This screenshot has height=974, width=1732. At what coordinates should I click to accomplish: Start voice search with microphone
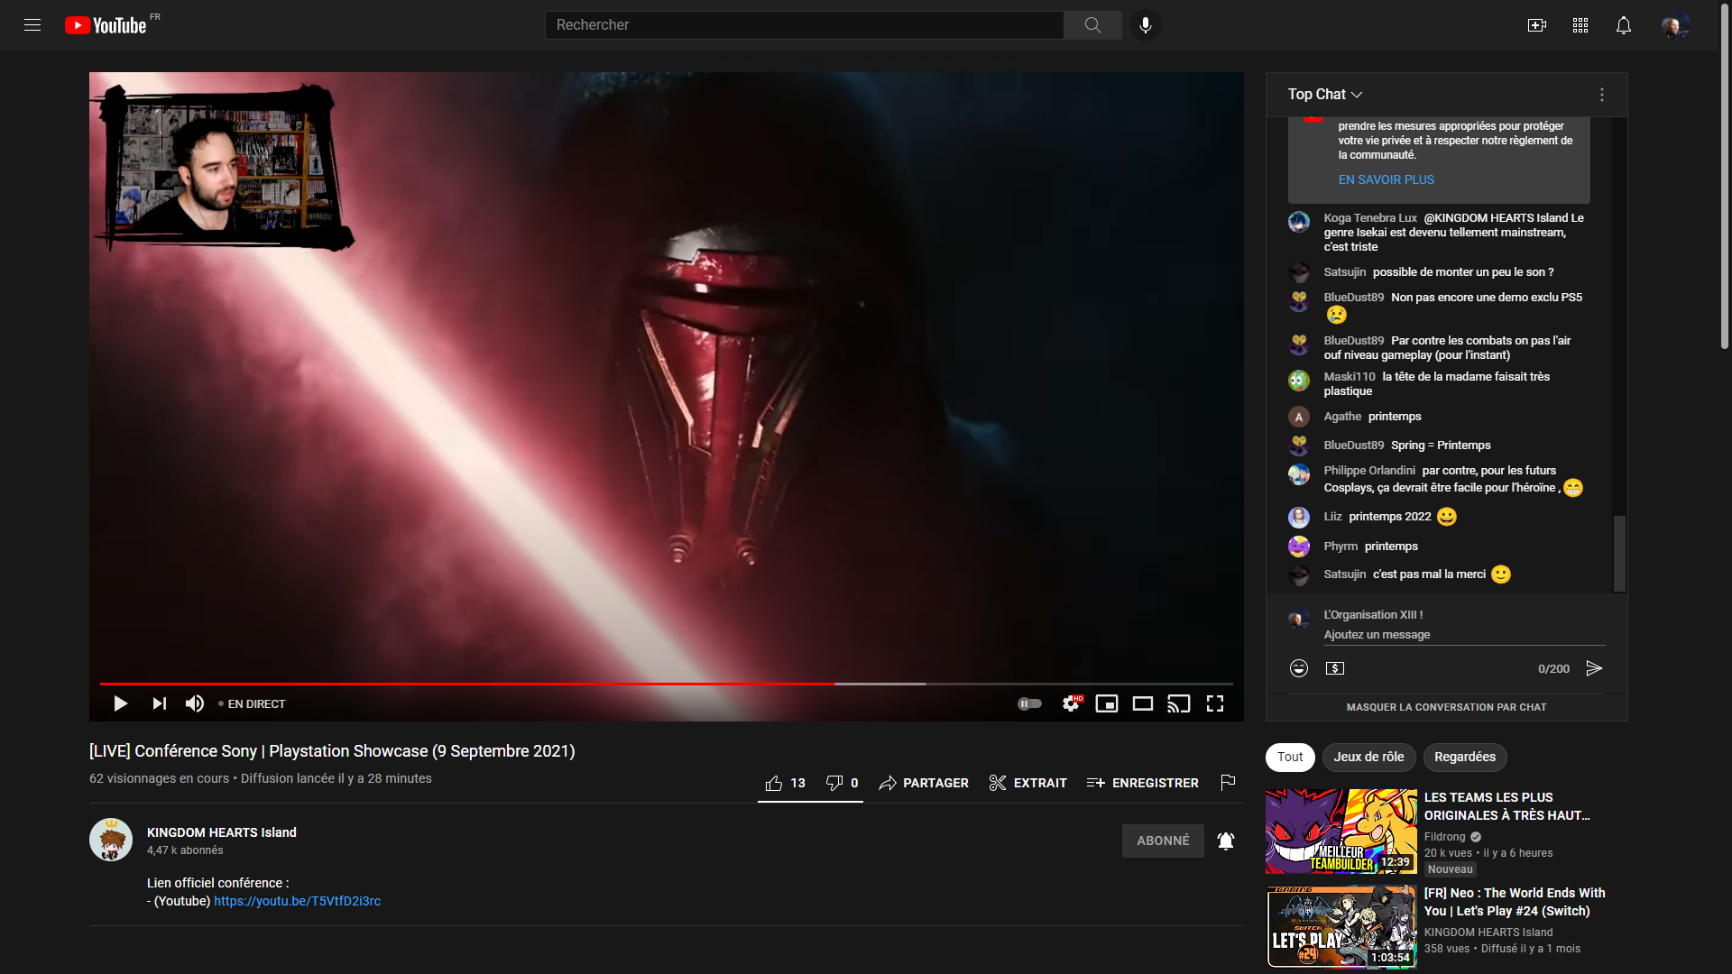click(1146, 25)
